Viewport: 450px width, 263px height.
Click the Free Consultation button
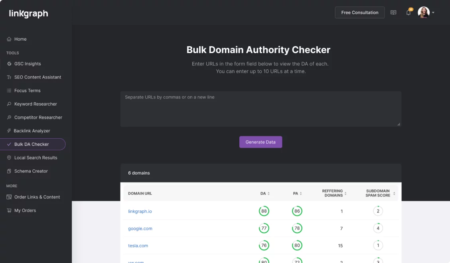click(359, 12)
